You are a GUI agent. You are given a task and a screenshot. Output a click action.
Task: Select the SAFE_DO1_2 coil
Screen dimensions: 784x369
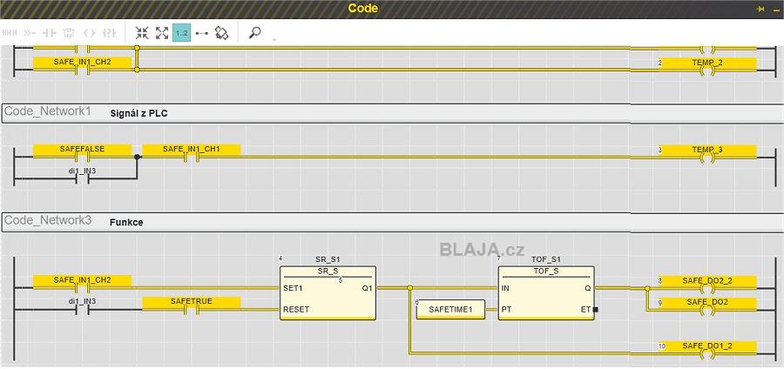707,349
